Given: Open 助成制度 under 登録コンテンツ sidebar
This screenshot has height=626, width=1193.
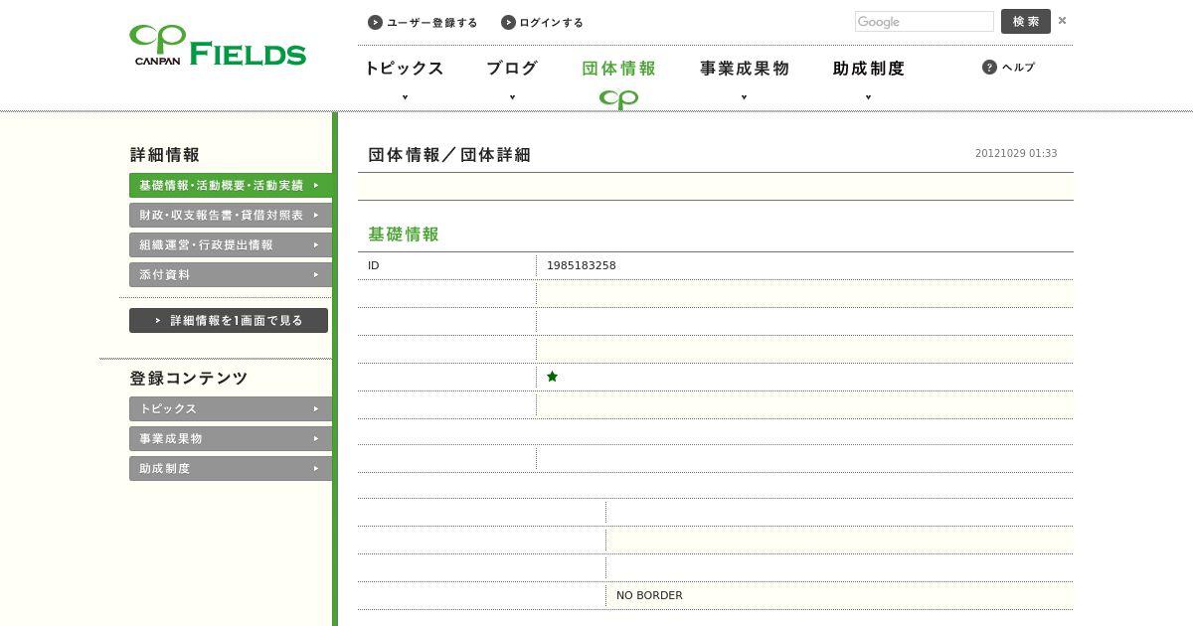Looking at the screenshot, I should pos(231,468).
